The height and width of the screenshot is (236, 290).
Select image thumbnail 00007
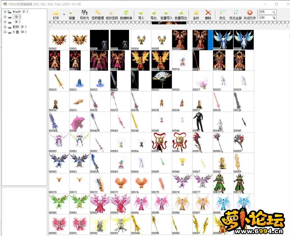point(202,40)
